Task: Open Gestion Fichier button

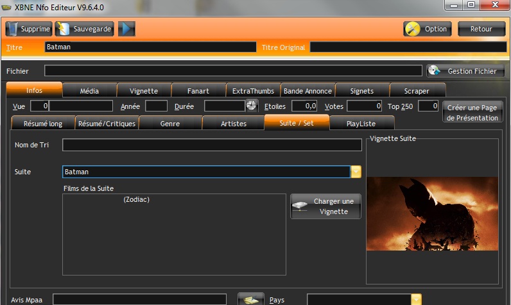Action: 465,70
